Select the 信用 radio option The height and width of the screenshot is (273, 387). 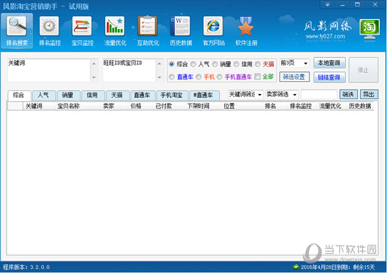(236, 64)
